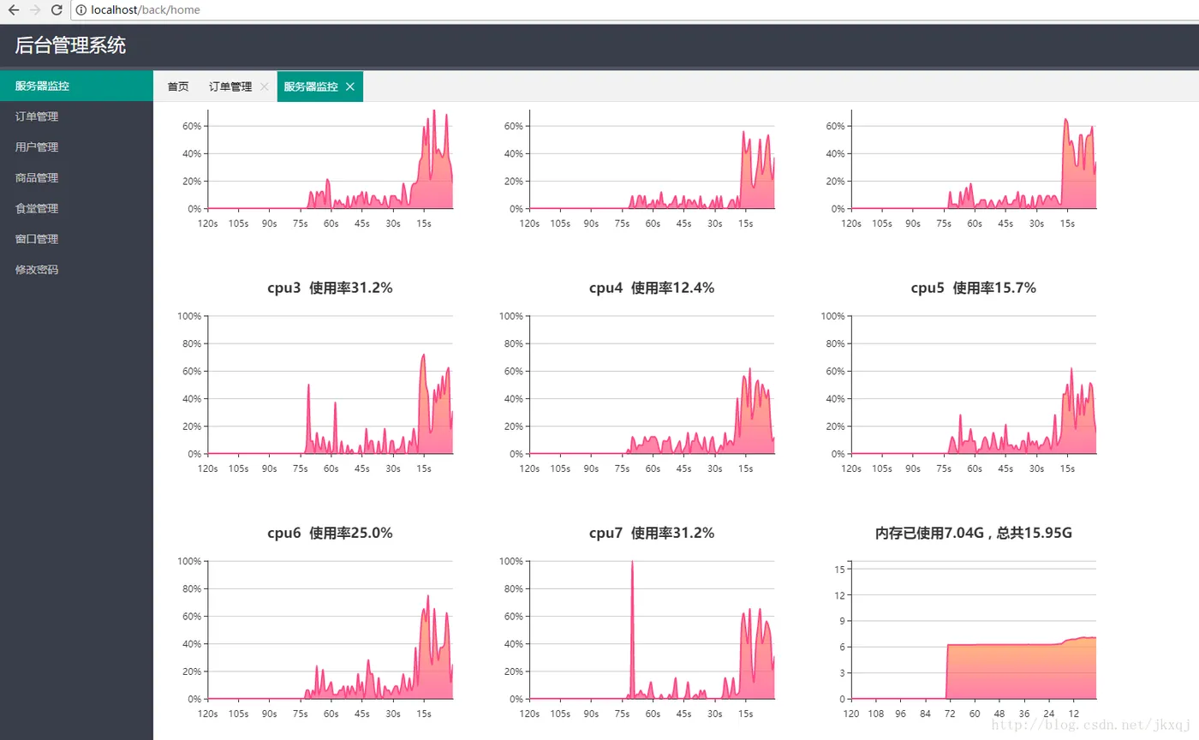This screenshot has height=740, width=1199.
Task: Click the localhost/back/home address bar
Action: pos(634,10)
